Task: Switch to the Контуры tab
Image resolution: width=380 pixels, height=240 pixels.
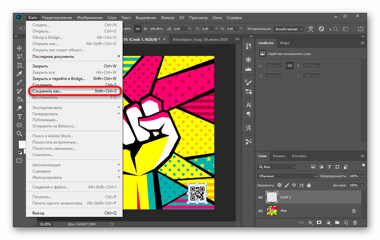Action: [x=299, y=156]
